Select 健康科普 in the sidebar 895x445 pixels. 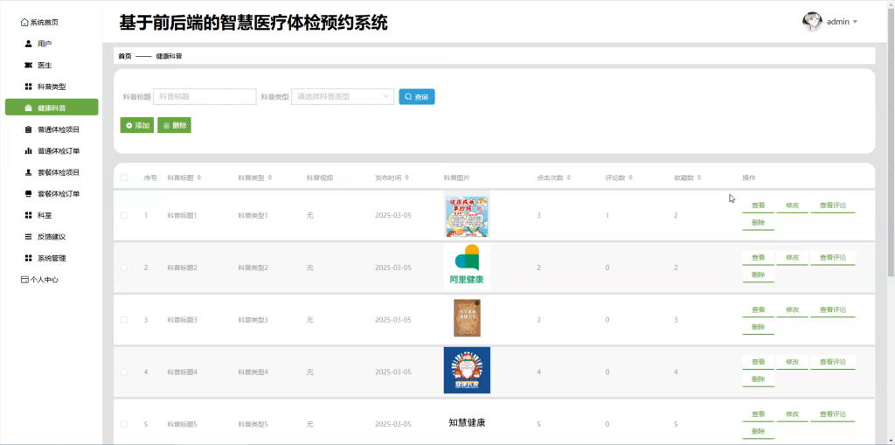[x=52, y=108]
